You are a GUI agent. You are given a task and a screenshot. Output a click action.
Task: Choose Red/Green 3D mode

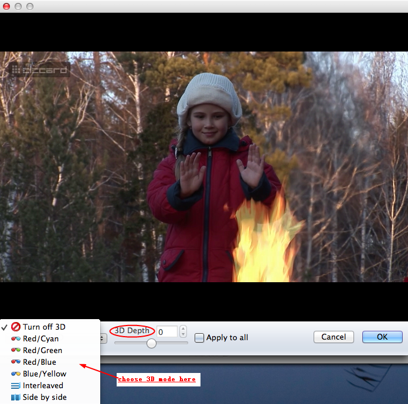pos(50,350)
